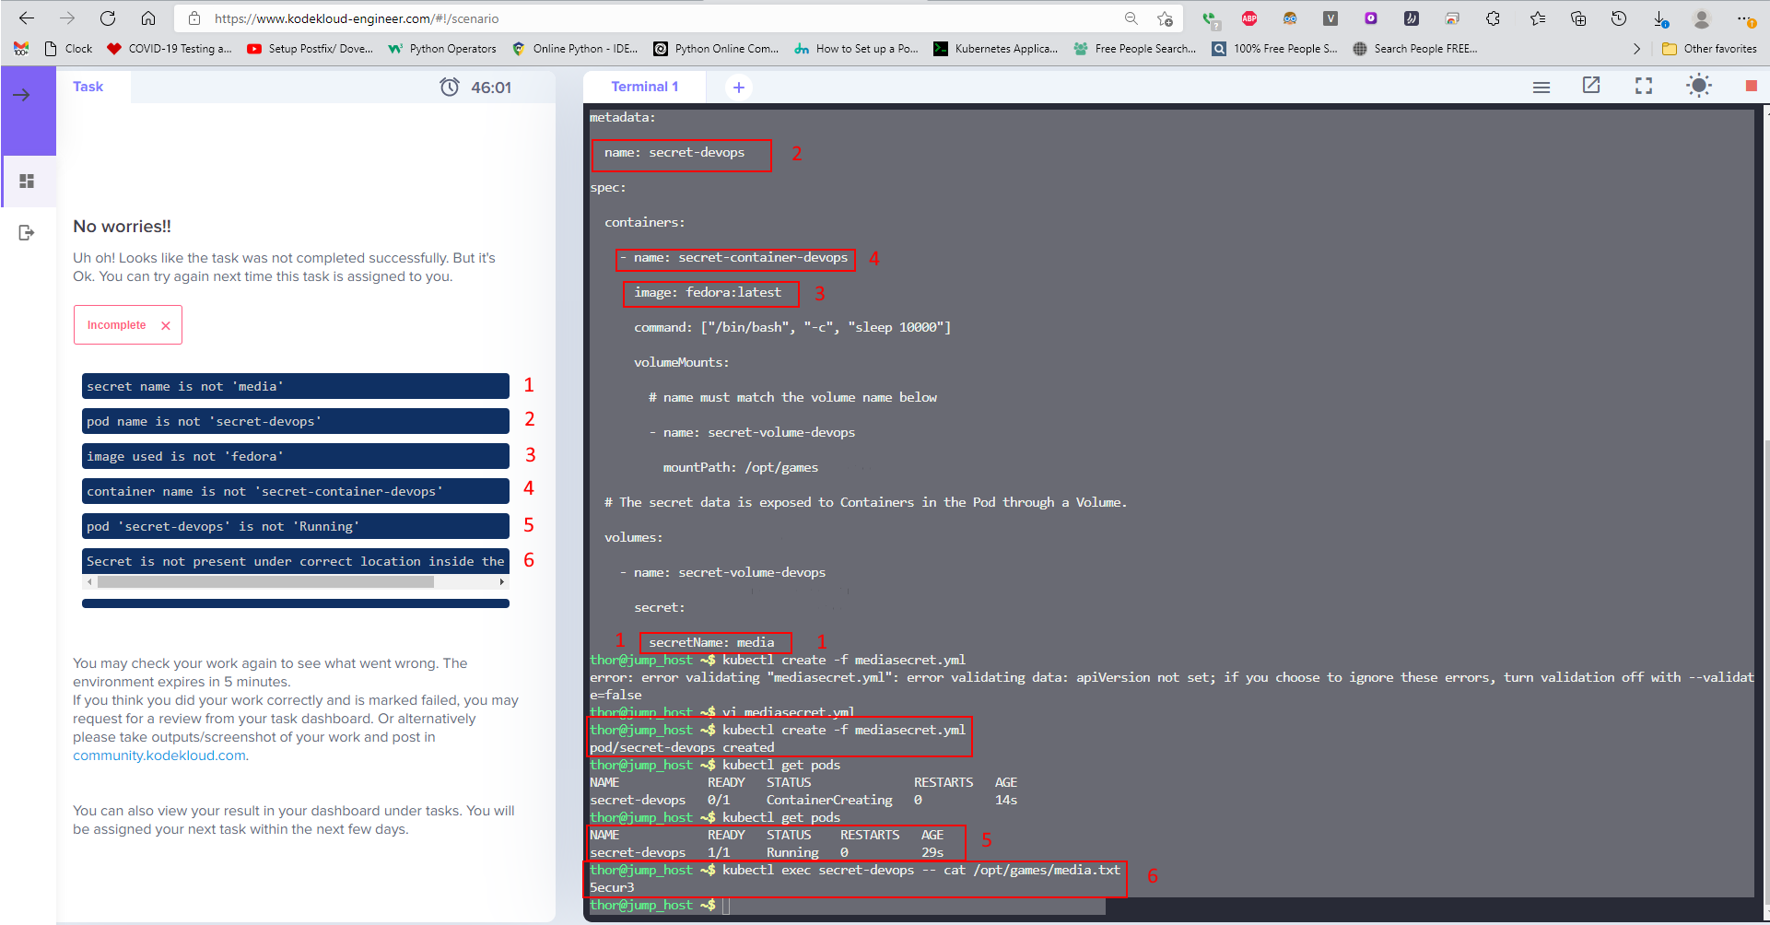Open terminal in new window icon
The height and width of the screenshot is (925, 1770).
click(1591, 86)
